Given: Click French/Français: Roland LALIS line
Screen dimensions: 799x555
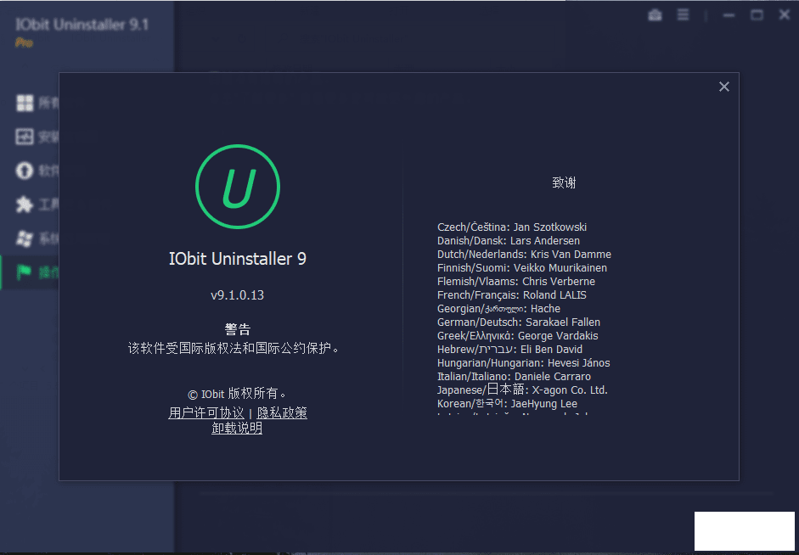Looking at the screenshot, I should click(512, 294).
